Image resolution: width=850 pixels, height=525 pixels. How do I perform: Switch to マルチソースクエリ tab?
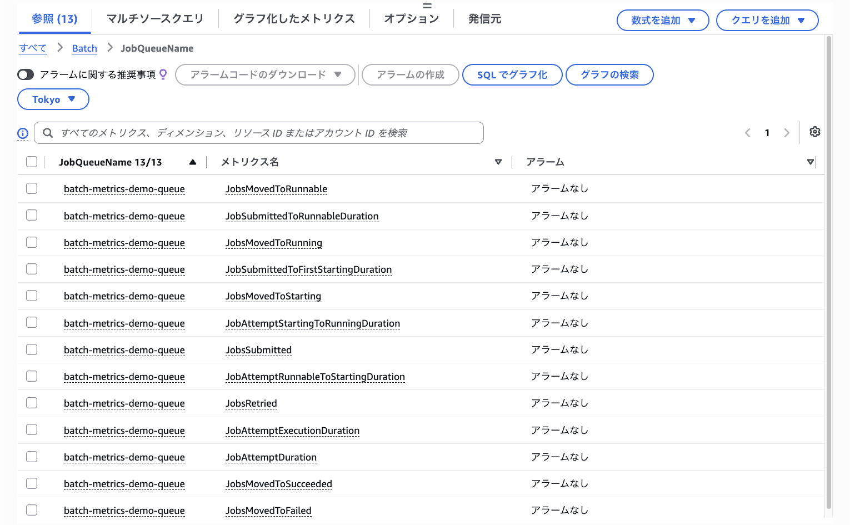155,19
